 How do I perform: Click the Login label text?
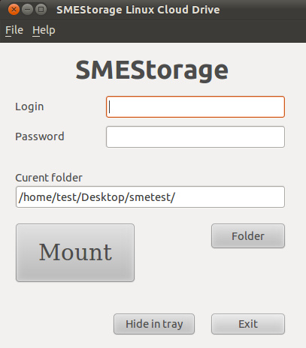pos(29,106)
